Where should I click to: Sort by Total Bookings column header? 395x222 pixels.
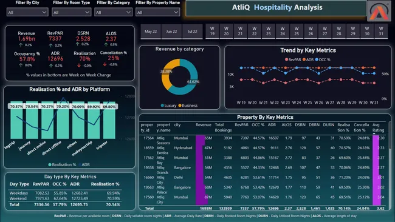[x=223, y=127]
